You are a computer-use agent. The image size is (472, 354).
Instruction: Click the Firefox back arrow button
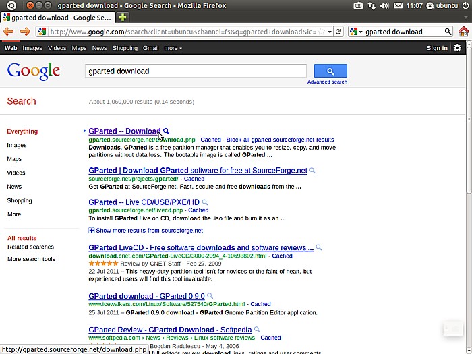coord(8,32)
